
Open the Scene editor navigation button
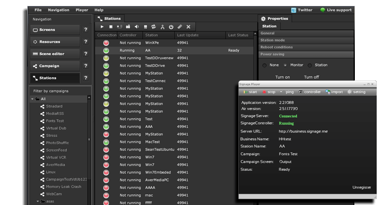pyautogui.click(x=55, y=54)
